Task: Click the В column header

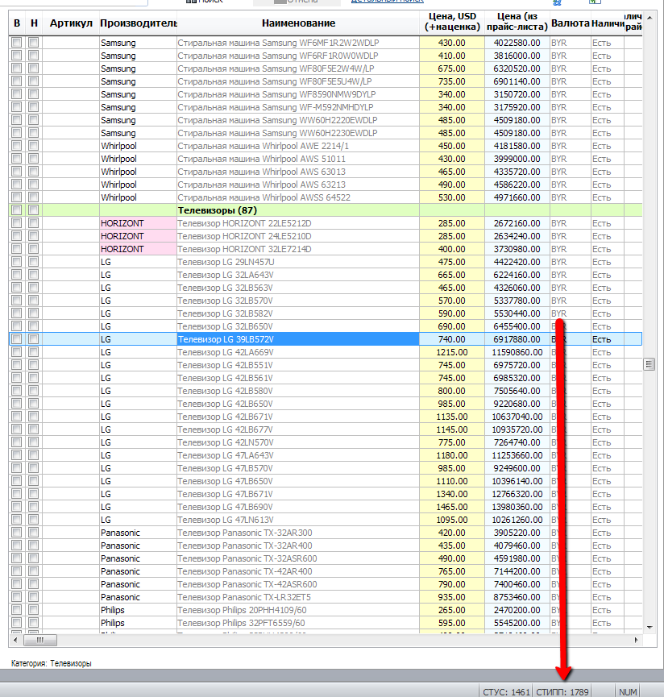Action: point(17,23)
